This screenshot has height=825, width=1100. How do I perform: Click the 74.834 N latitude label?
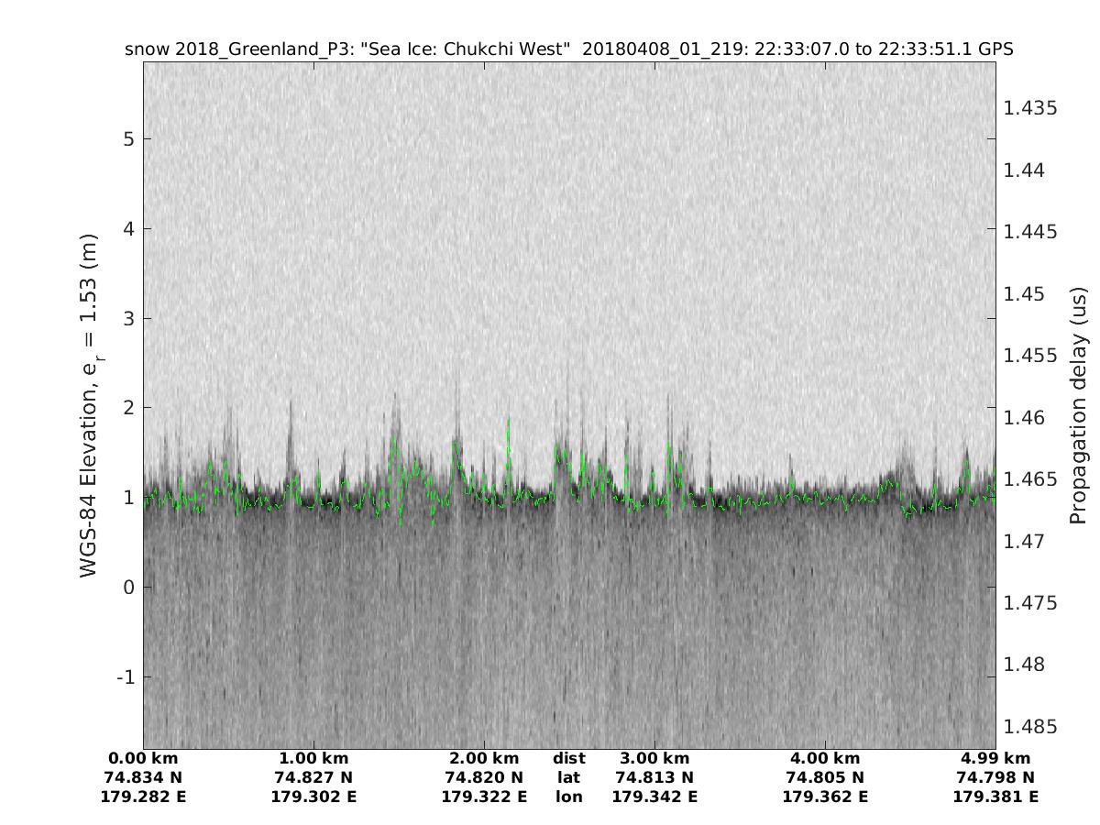(x=143, y=777)
